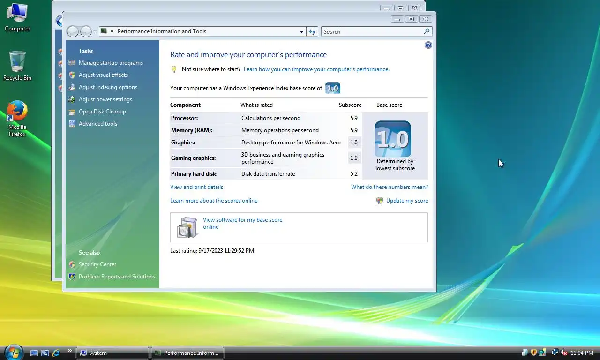The width and height of the screenshot is (600, 360).
Task: Switch to System taskbar button
Action: (x=113, y=353)
